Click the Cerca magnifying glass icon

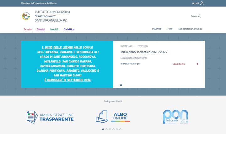[x=199, y=16]
